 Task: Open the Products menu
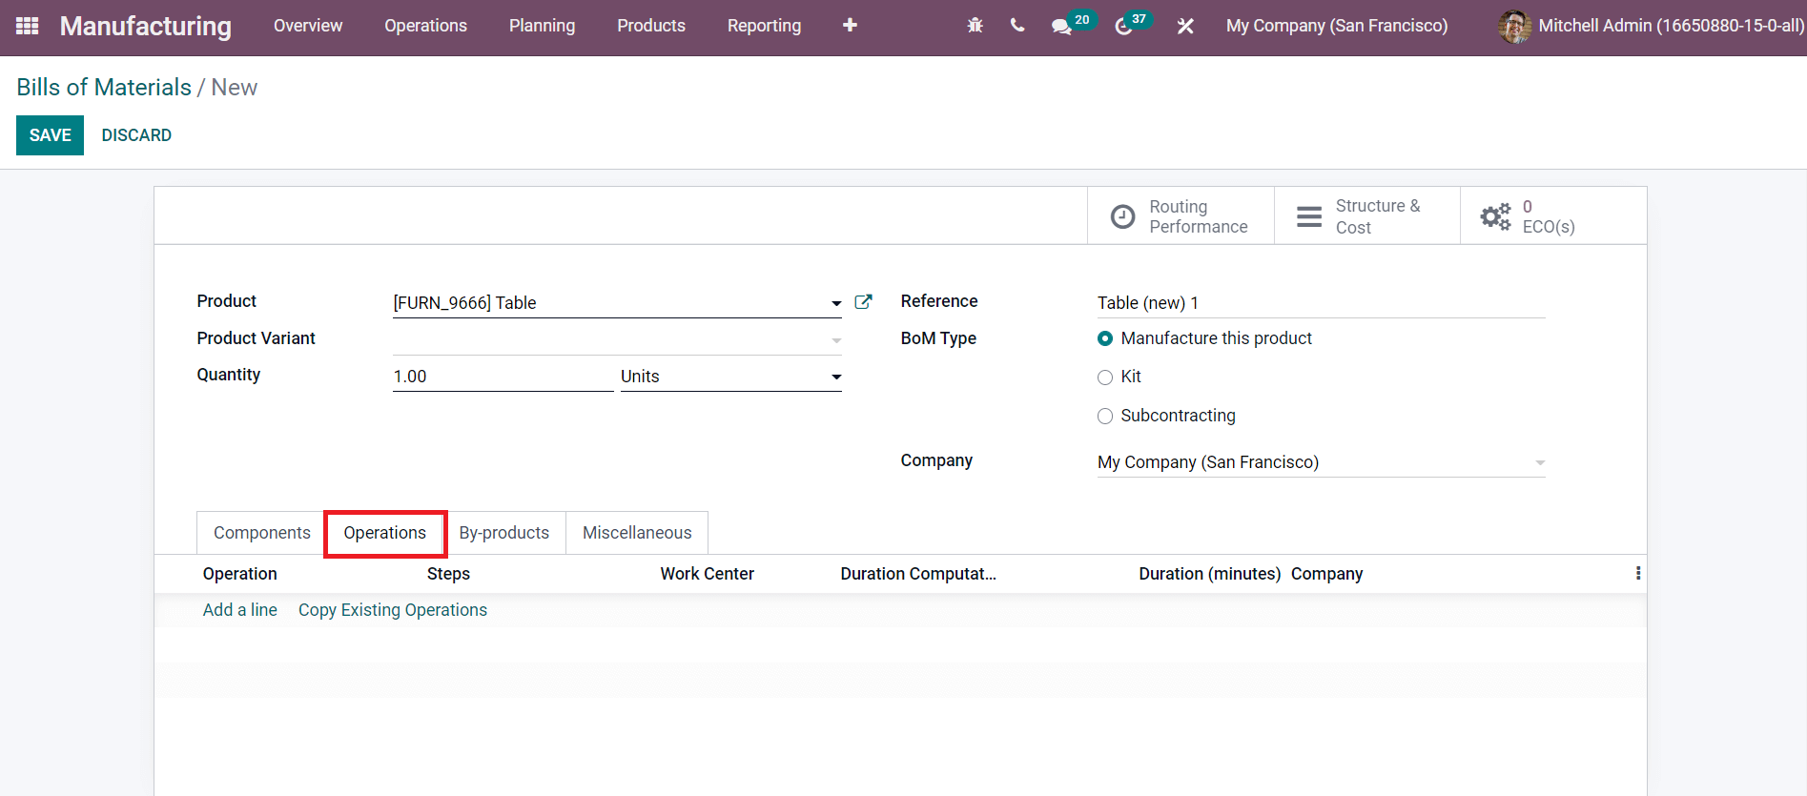coord(651,26)
